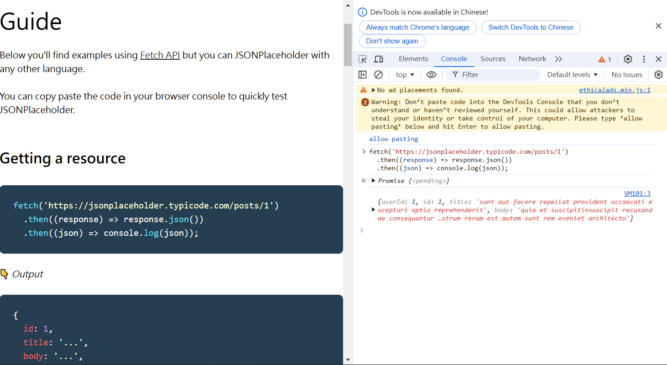
Task: Show the console sidebar icon
Action: (x=363, y=74)
